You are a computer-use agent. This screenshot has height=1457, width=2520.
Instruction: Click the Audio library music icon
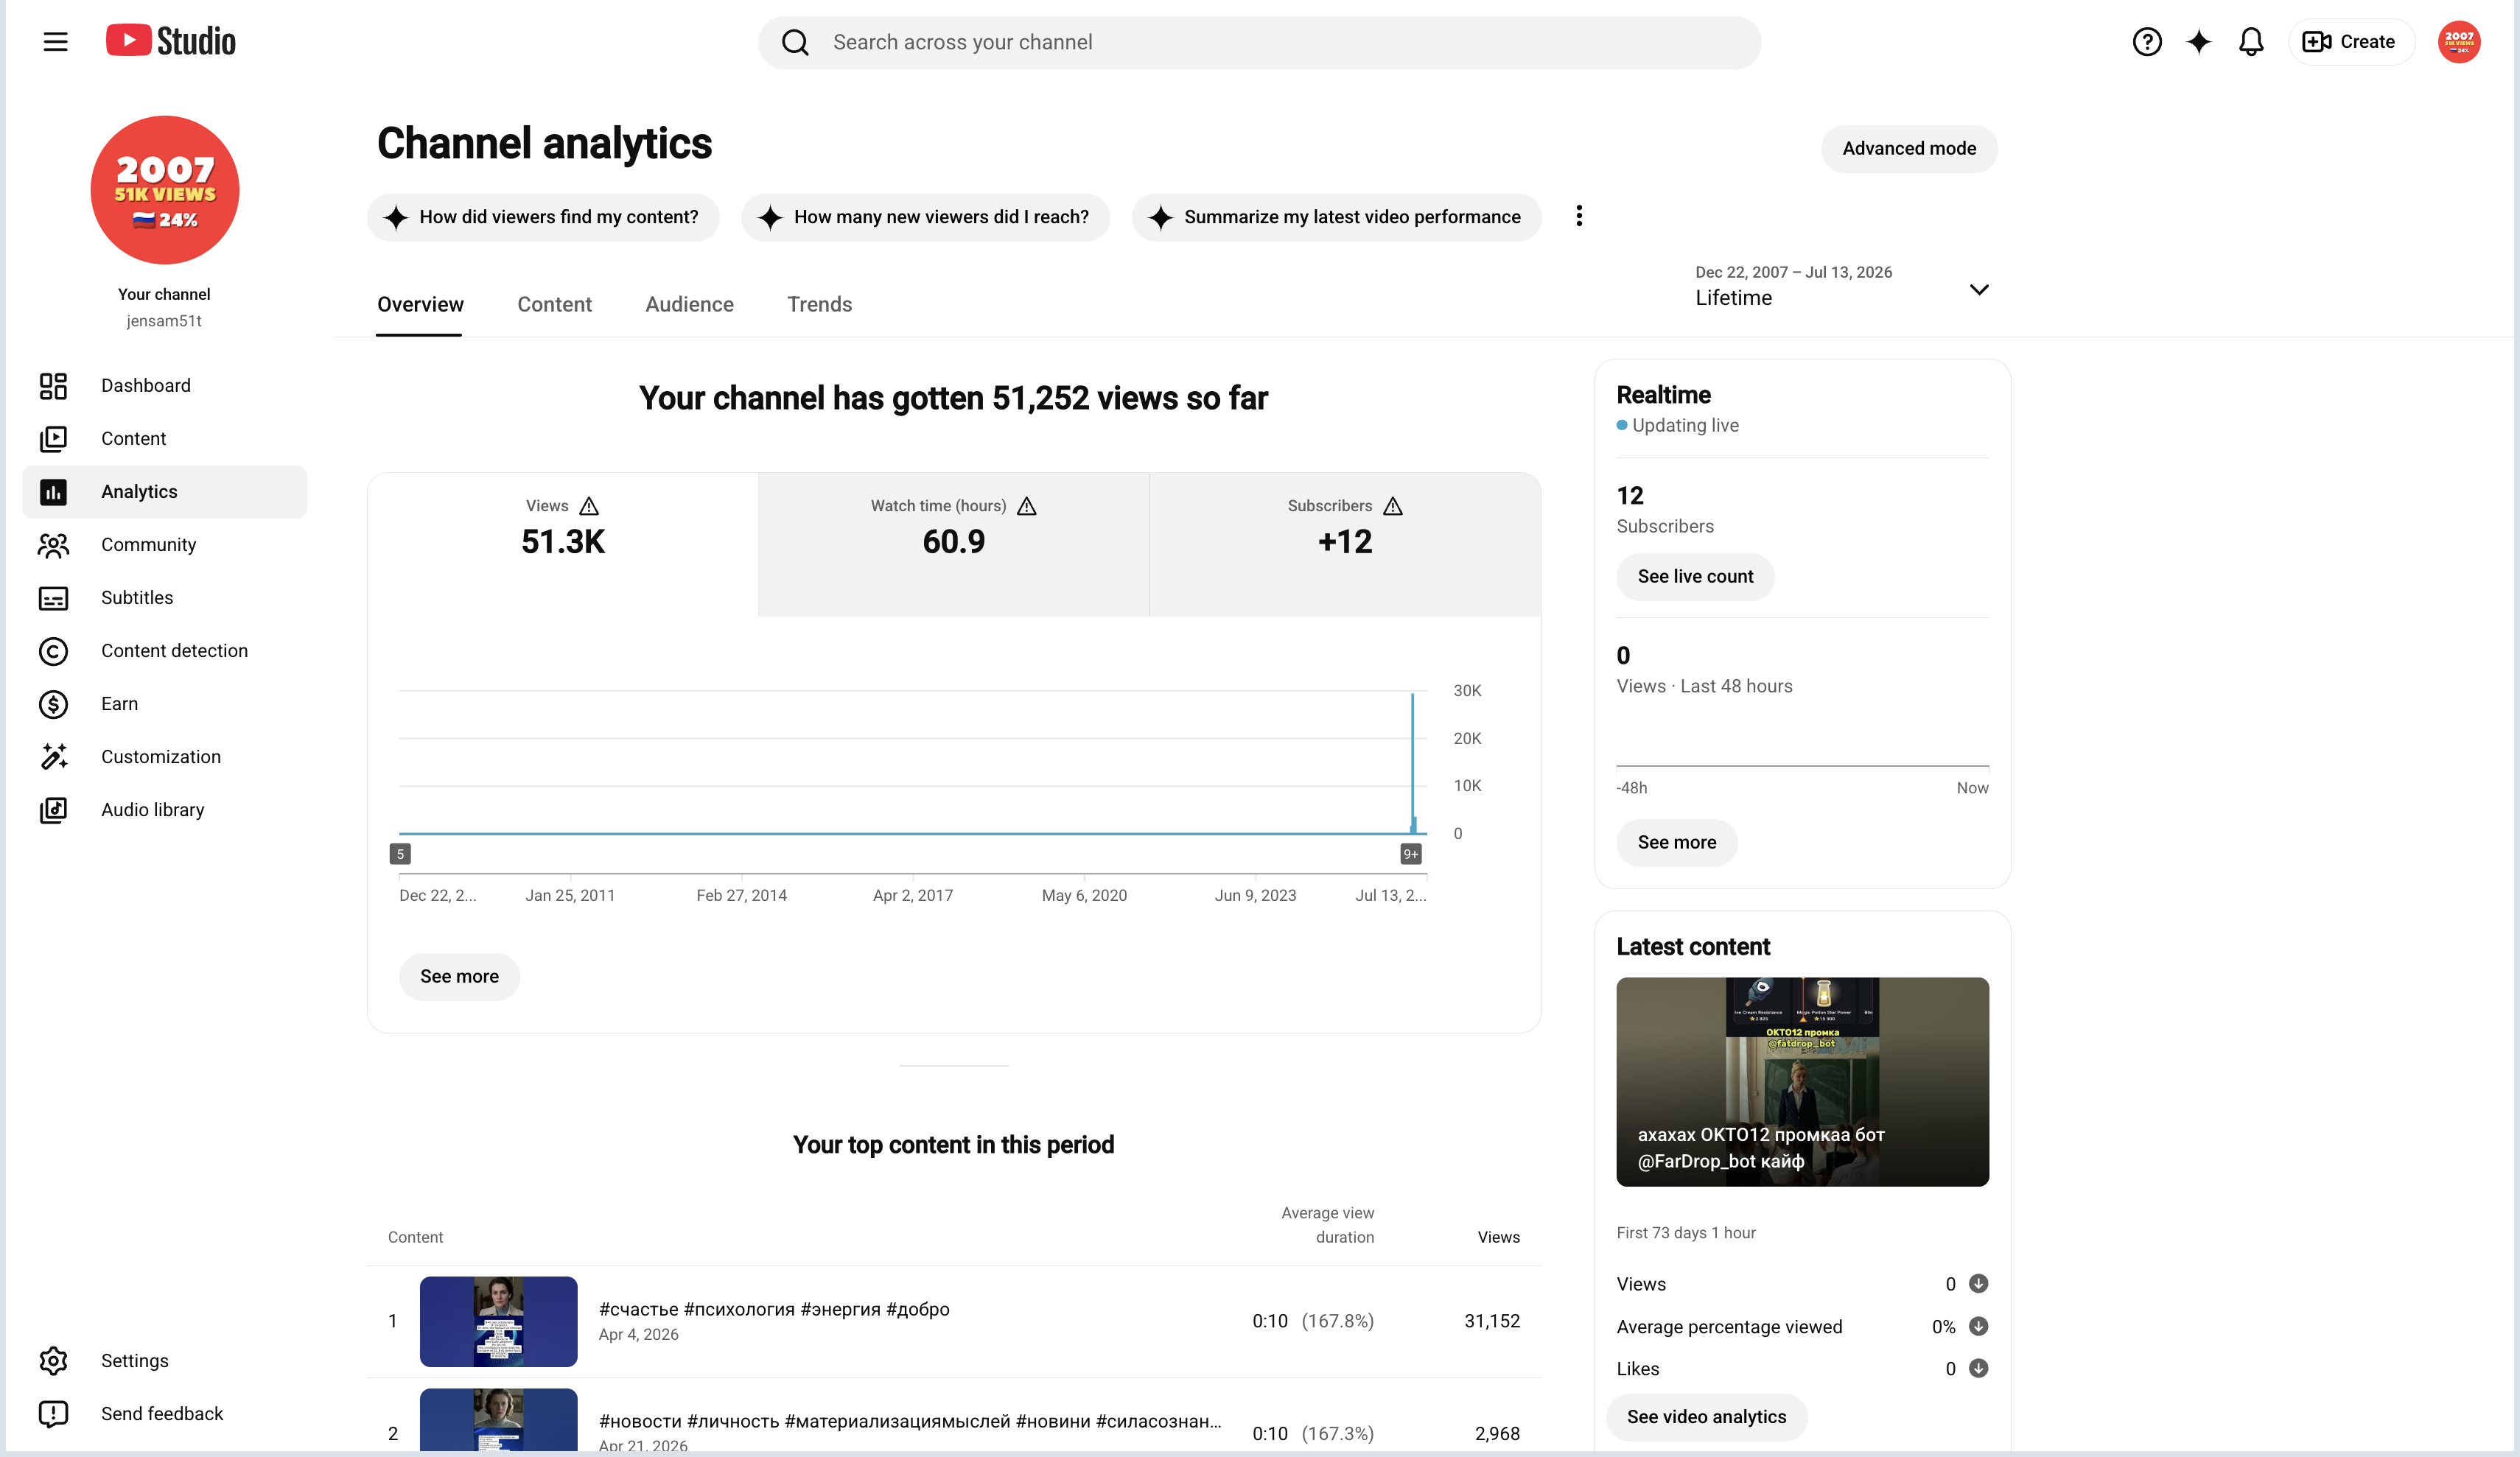[53, 810]
